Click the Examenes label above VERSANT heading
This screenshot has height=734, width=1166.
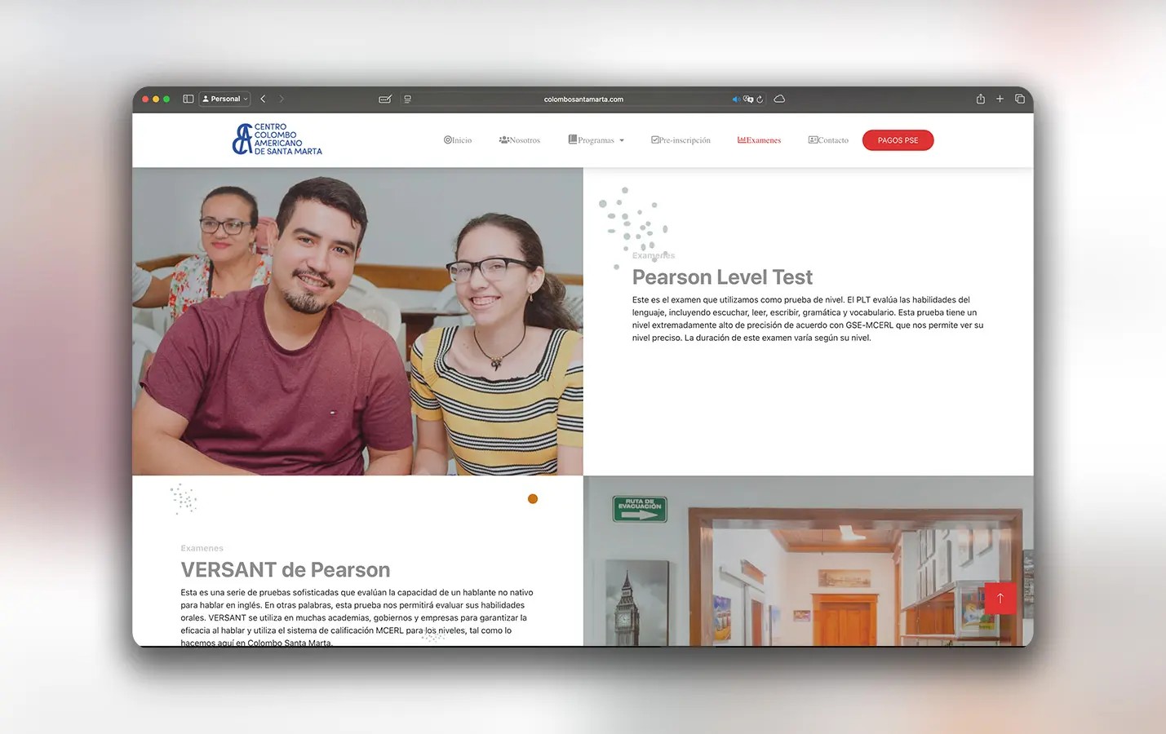[202, 548]
